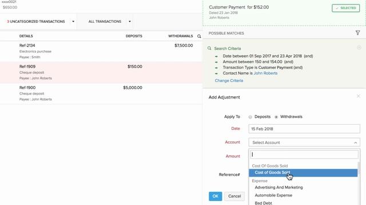Select the Deposits radio button
366x205 pixels.
(x=250, y=117)
